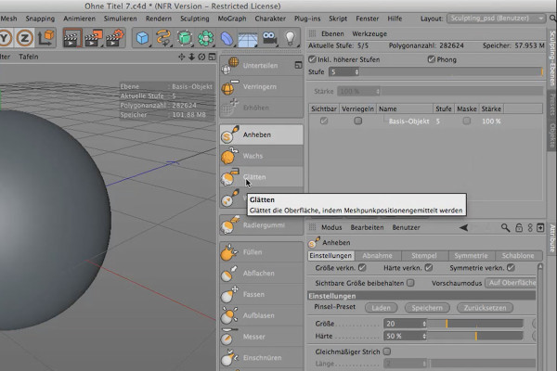The height and width of the screenshot is (371, 557).
Task: Switch to the Abnahme tab
Action: click(x=377, y=256)
